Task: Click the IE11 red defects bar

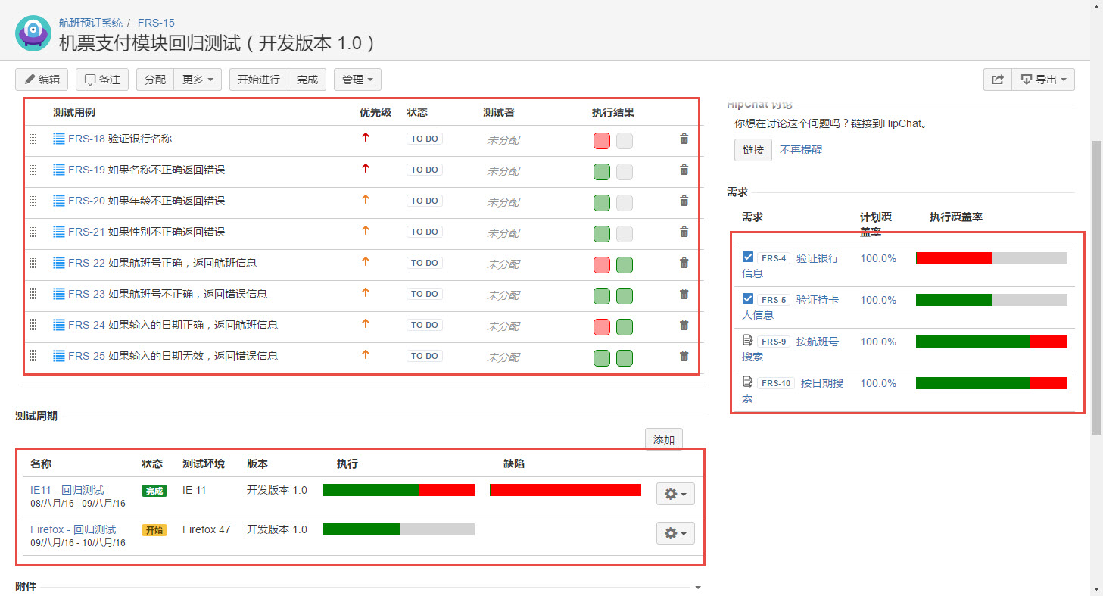Action: tap(566, 490)
